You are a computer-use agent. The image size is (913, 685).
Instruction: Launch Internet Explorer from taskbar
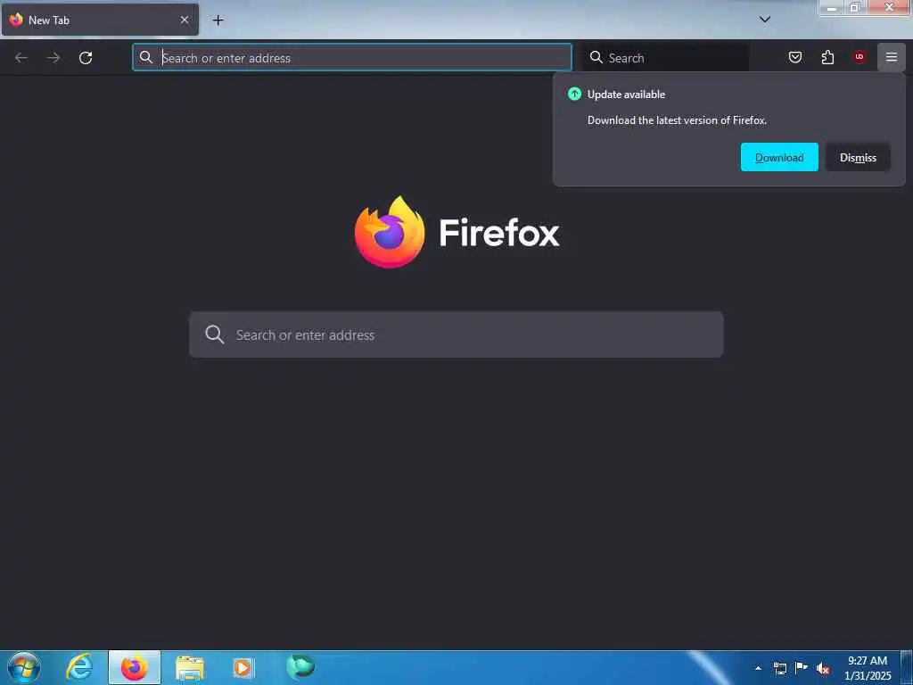(x=79, y=667)
